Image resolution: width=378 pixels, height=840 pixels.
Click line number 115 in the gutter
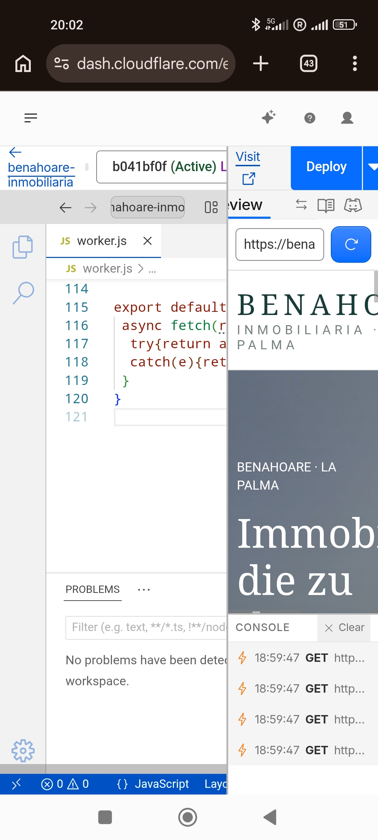(77, 307)
